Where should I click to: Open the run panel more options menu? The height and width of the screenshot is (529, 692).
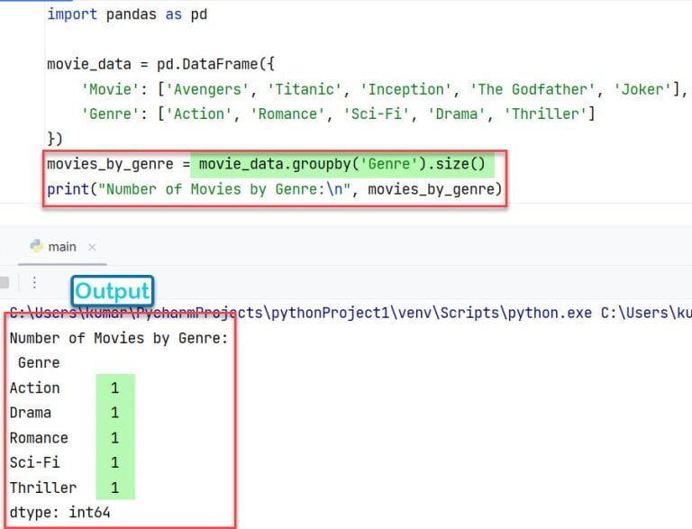34,283
